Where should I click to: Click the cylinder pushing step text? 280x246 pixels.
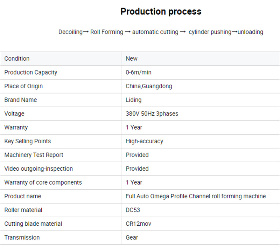coord(210,32)
